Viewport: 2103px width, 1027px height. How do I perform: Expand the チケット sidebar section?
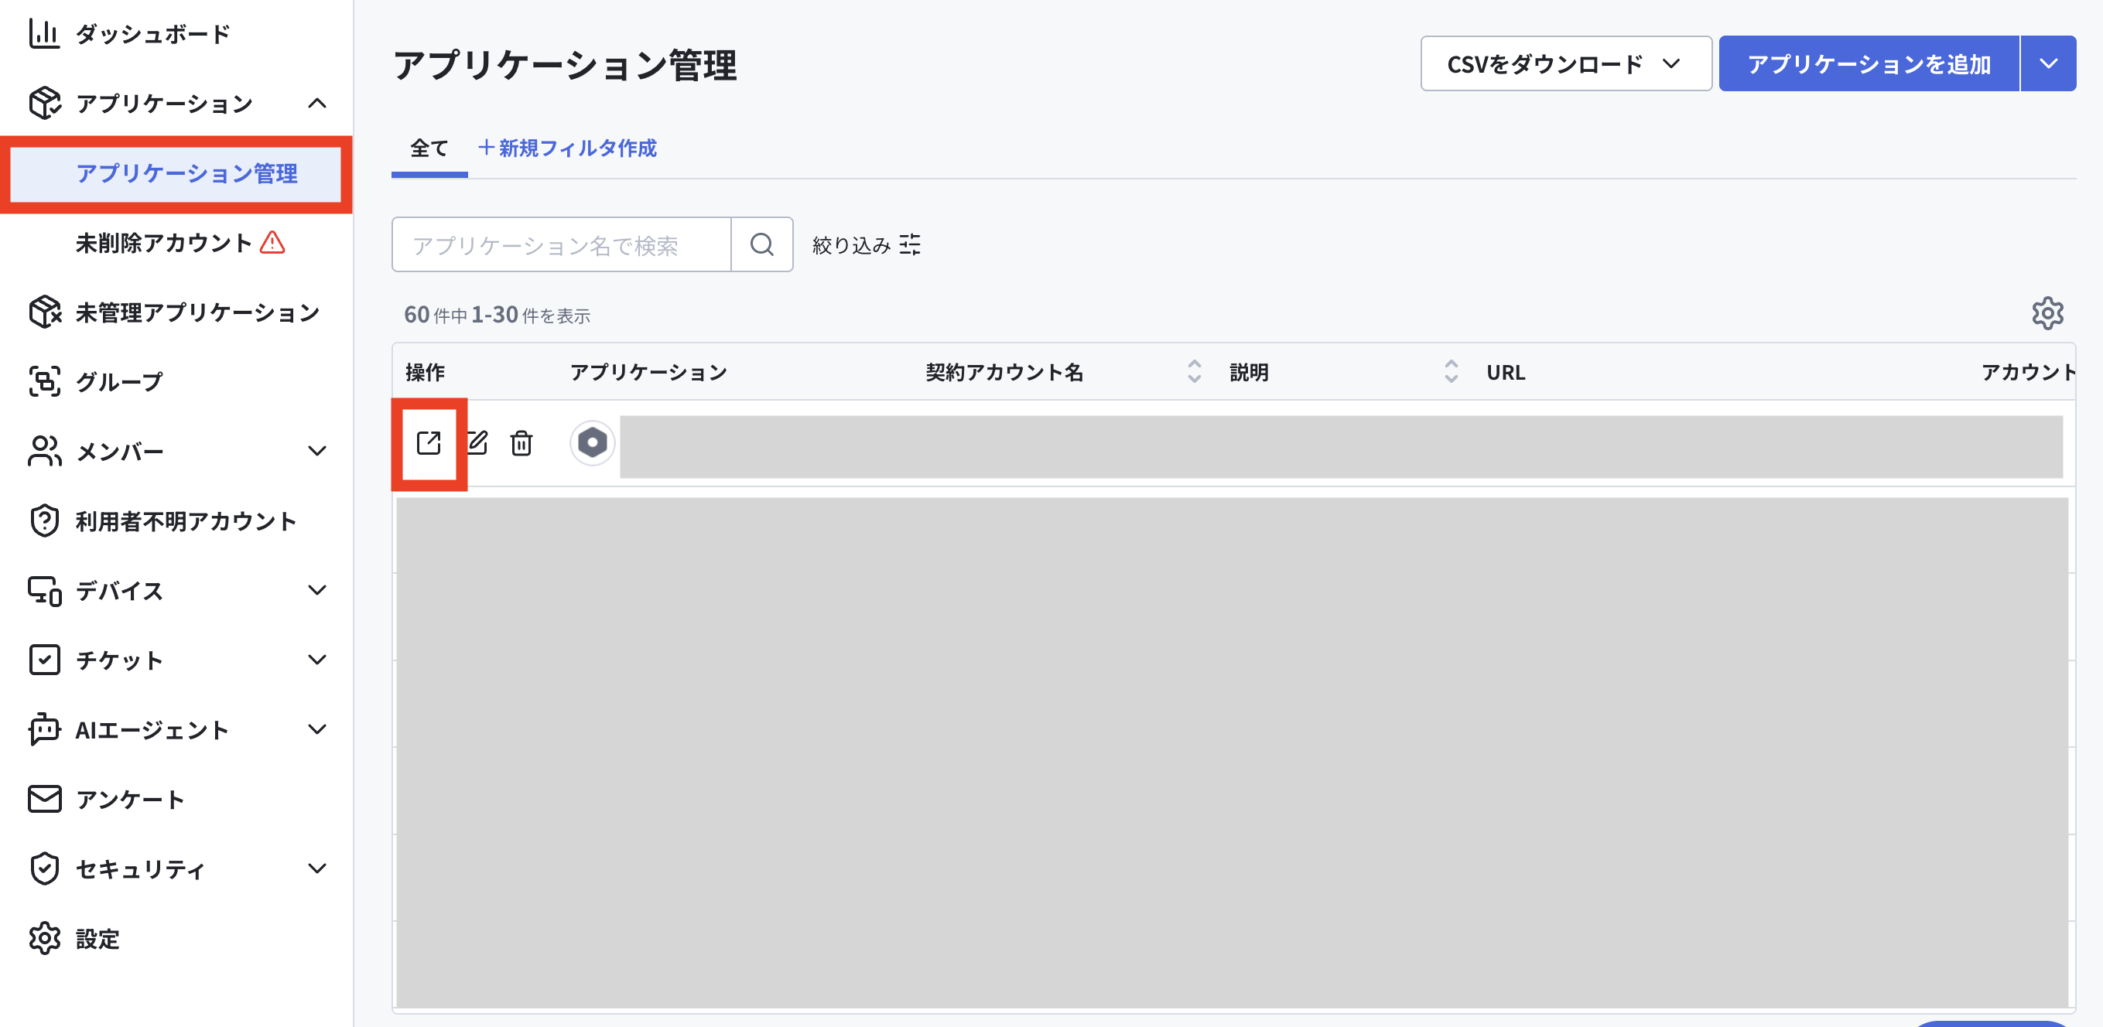coord(317,660)
